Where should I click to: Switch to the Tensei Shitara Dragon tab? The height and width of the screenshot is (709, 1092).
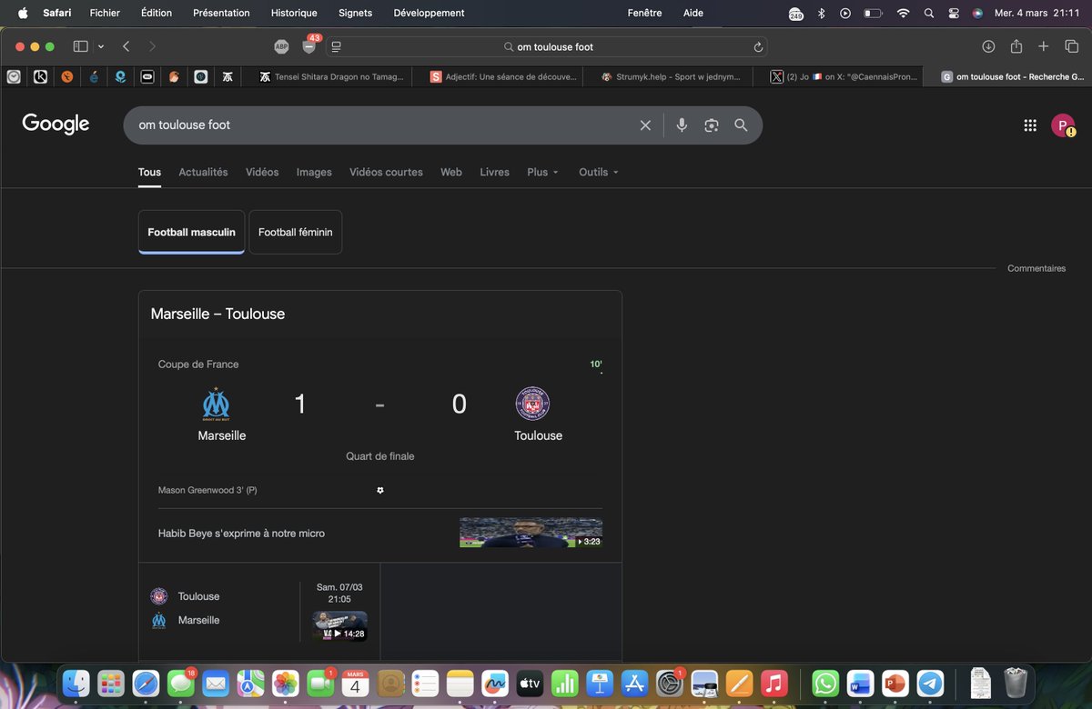(331, 77)
